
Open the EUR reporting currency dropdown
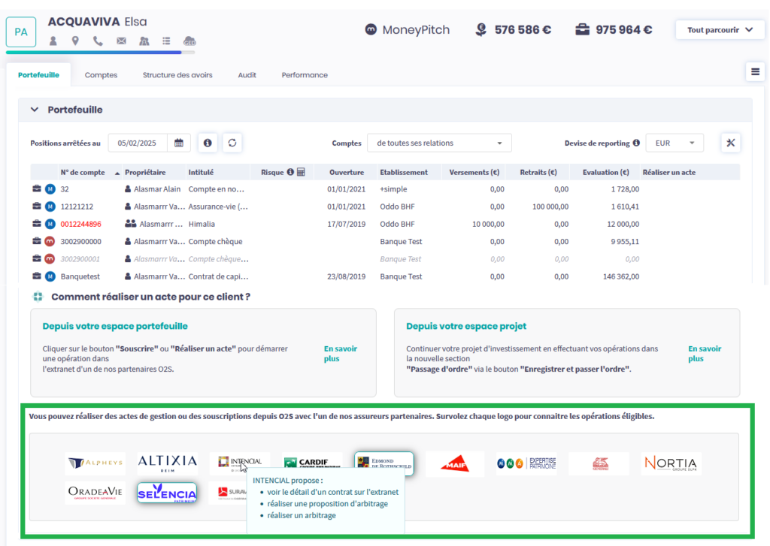click(x=674, y=143)
